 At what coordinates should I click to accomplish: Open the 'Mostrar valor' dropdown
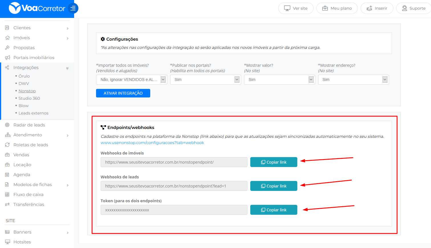tap(279, 80)
